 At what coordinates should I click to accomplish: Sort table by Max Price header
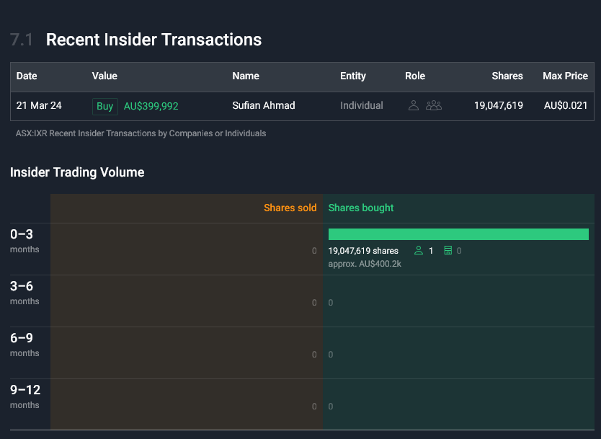click(565, 76)
